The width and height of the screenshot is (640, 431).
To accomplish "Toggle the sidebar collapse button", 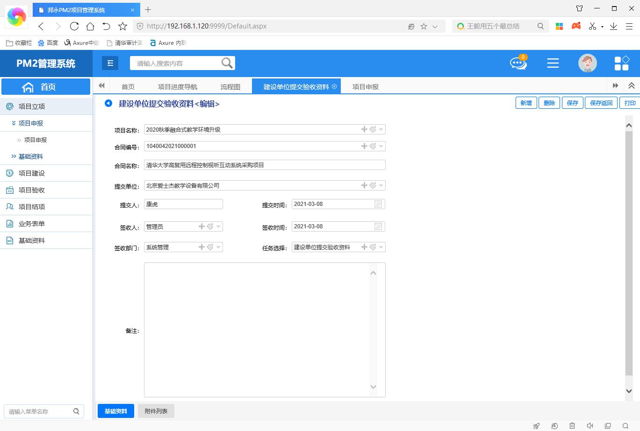I will pyautogui.click(x=110, y=63).
